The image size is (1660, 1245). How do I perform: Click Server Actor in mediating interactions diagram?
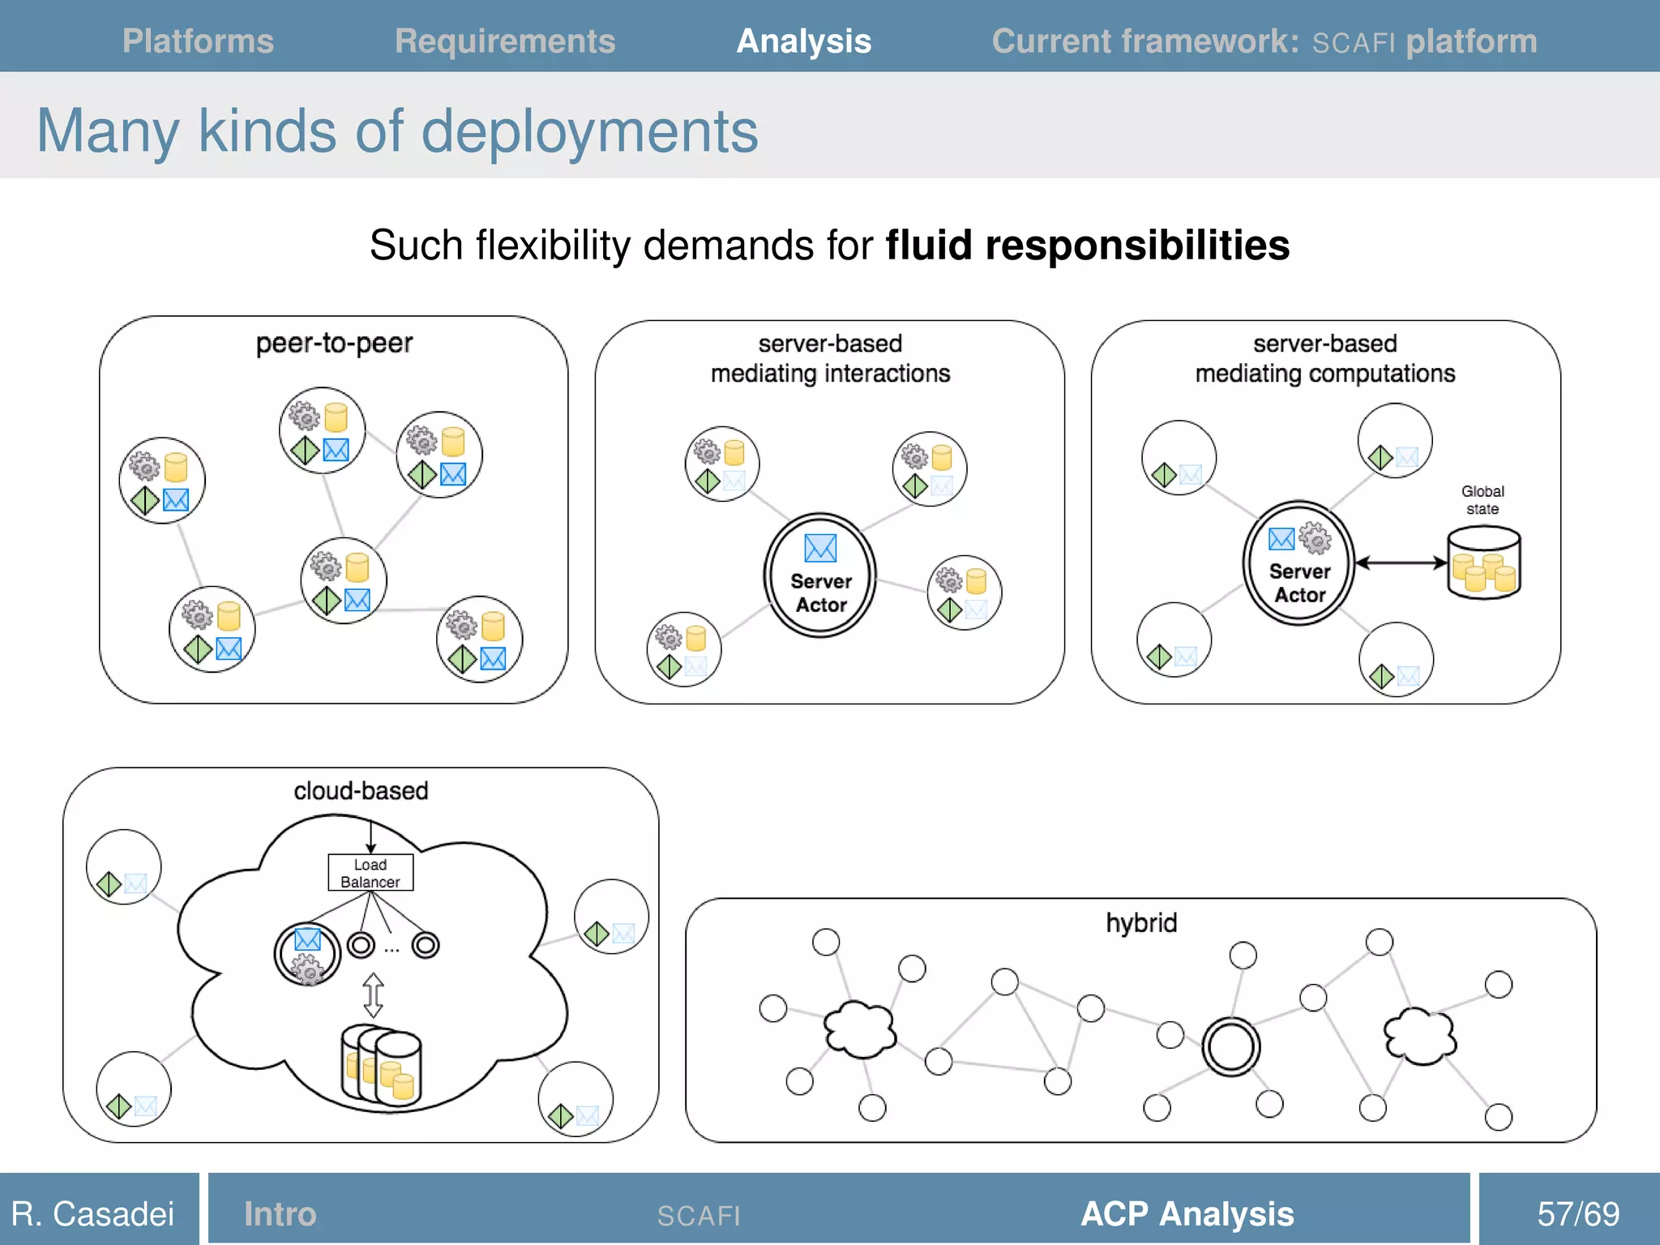(820, 575)
